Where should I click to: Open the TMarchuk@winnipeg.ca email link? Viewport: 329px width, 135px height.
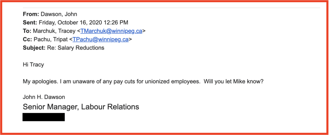(x=111, y=31)
